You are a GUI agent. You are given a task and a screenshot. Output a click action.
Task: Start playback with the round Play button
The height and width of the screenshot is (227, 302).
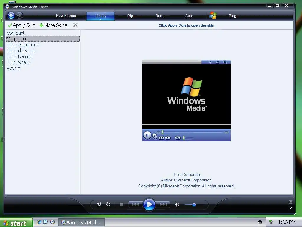pos(149,204)
